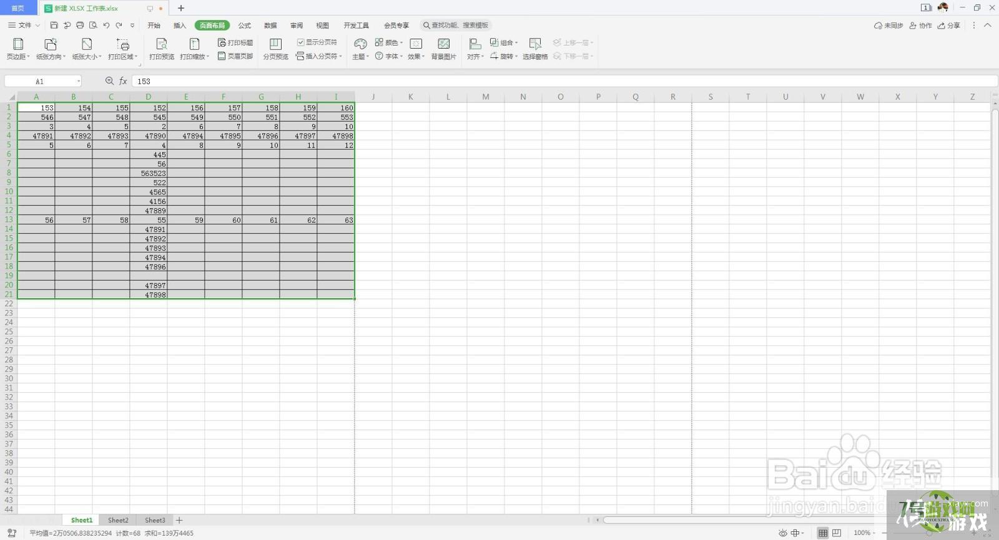Select the normal view grid icon
This screenshot has height=540, width=999.
pyautogui.click(x=823, y=533)
